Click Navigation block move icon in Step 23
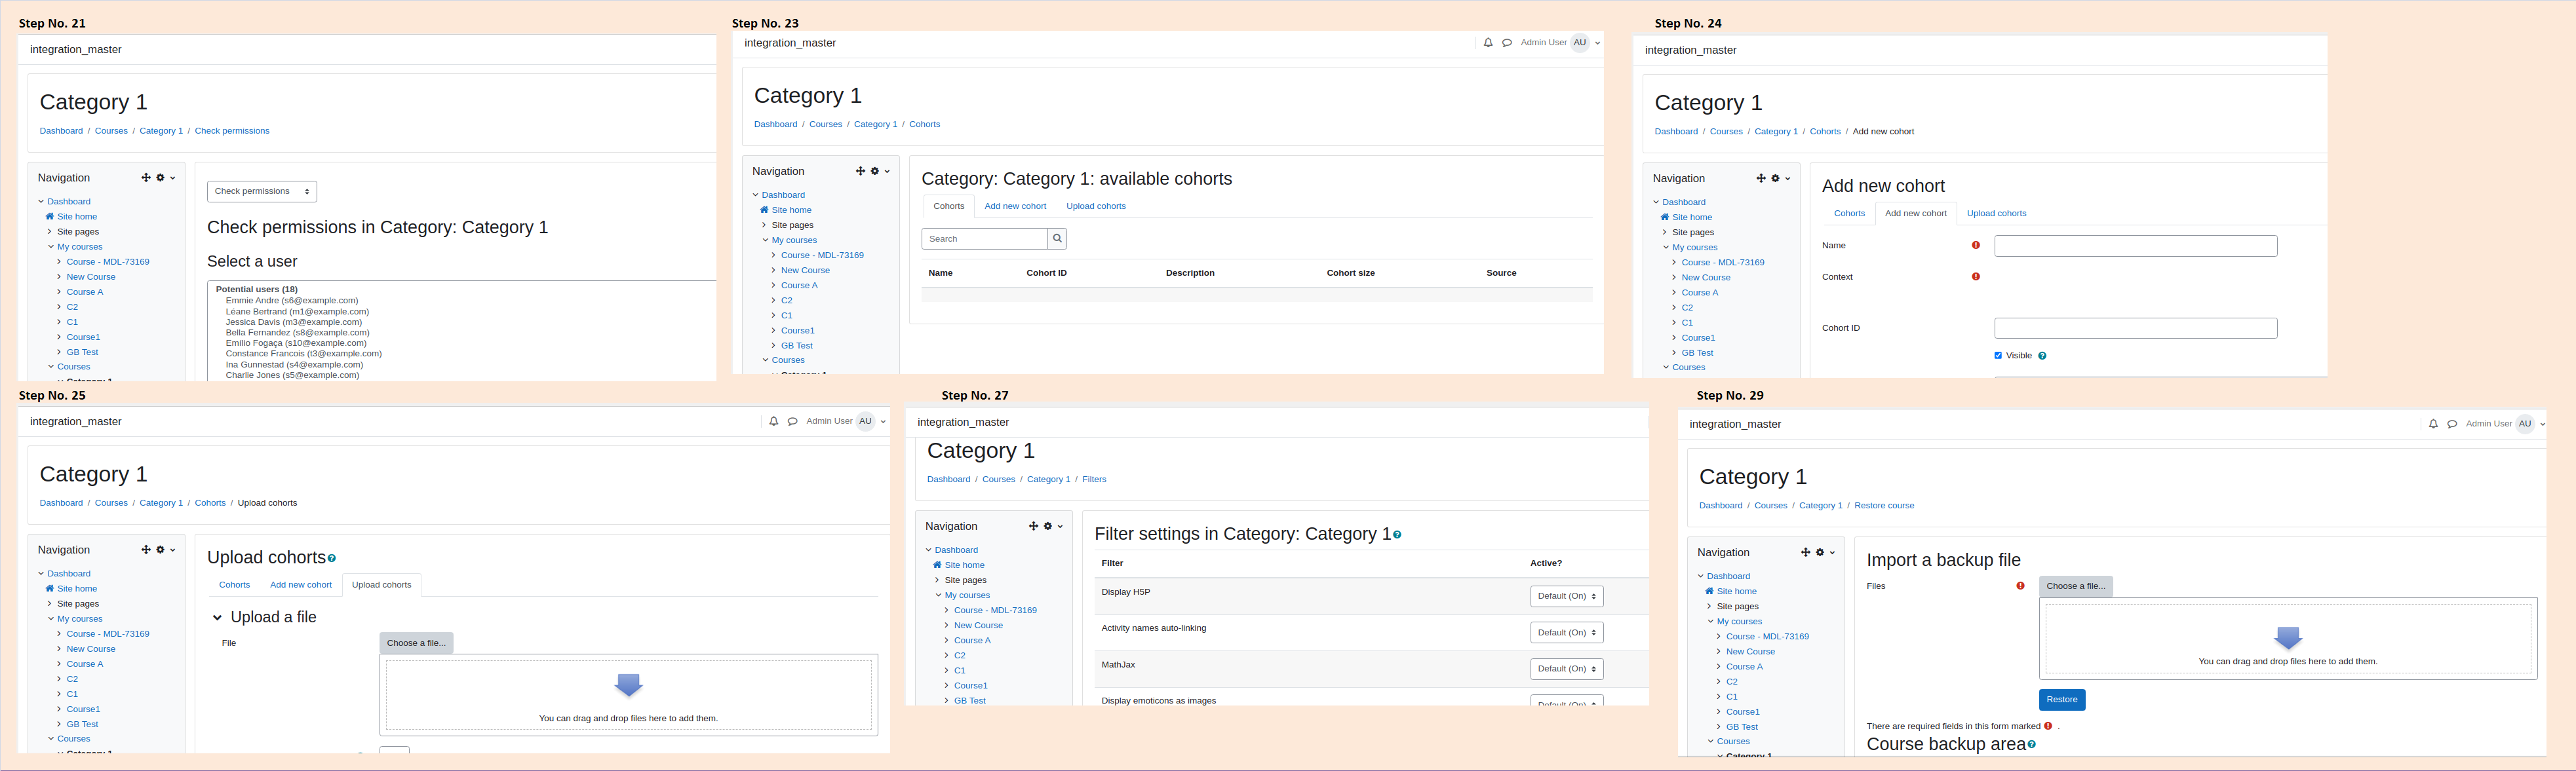 coord(860,171)
